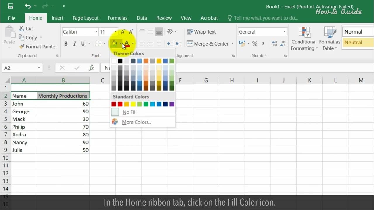This screenshot has height=210, width=374.
Task: Open More Colors... in the fill menu
Action: point(143,122)
